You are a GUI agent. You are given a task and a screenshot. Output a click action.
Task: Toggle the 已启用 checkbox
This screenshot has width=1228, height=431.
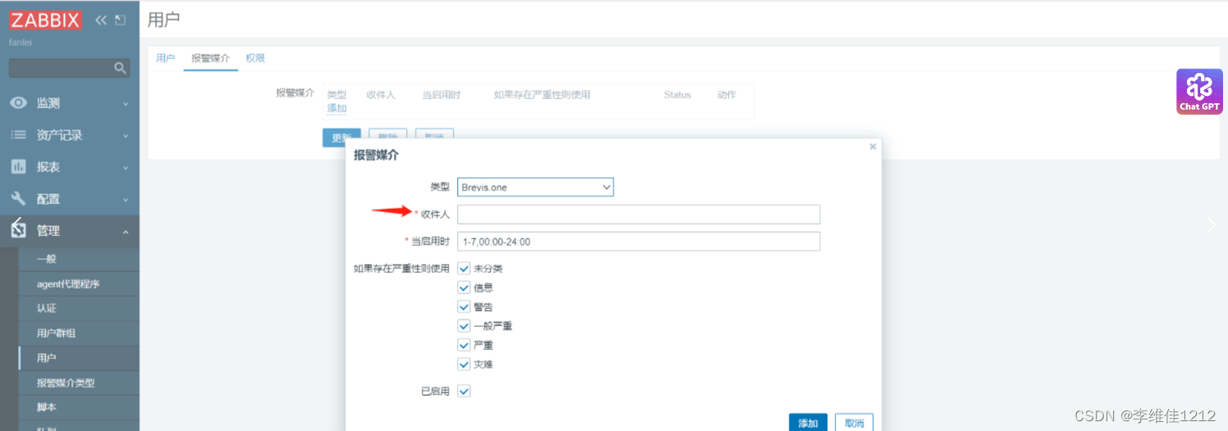coord(464,392)
